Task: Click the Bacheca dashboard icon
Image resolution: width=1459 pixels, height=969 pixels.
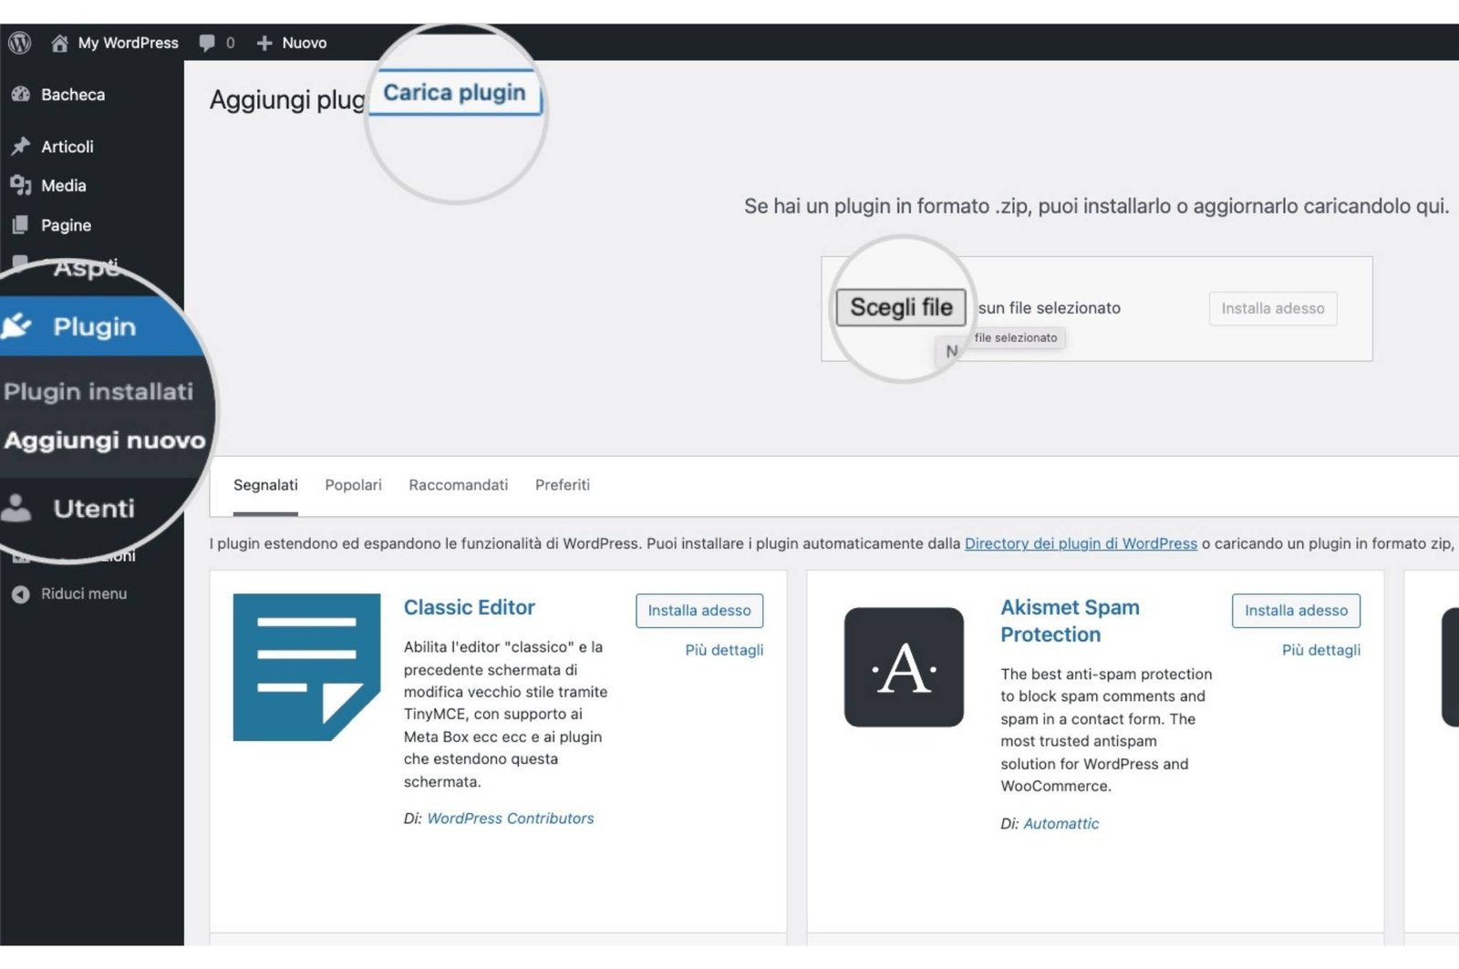Action: tap(20, 94)
